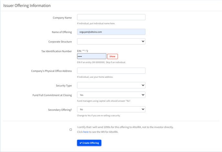Click the 'Secondary Offering?' label

click(60, 110)
